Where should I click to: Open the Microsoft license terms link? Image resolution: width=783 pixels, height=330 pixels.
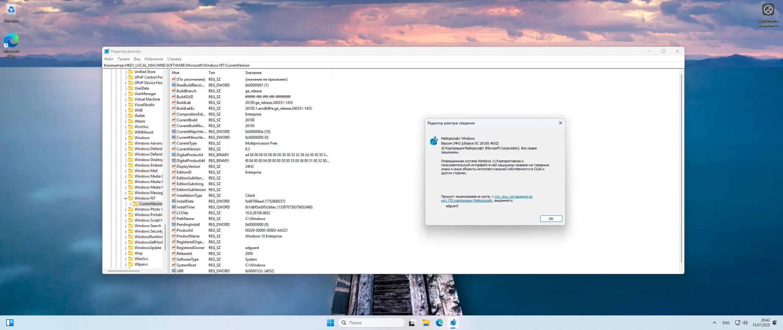tap(513, 197)
